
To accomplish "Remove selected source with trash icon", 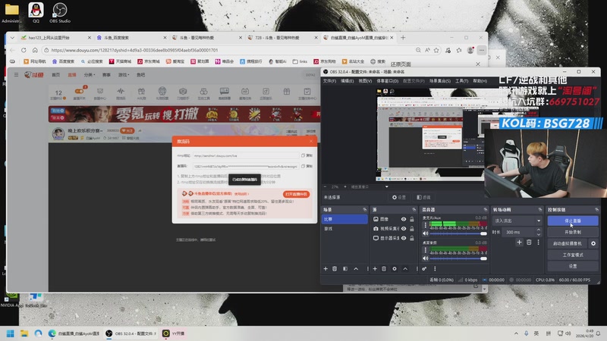I will coord(384,269).
